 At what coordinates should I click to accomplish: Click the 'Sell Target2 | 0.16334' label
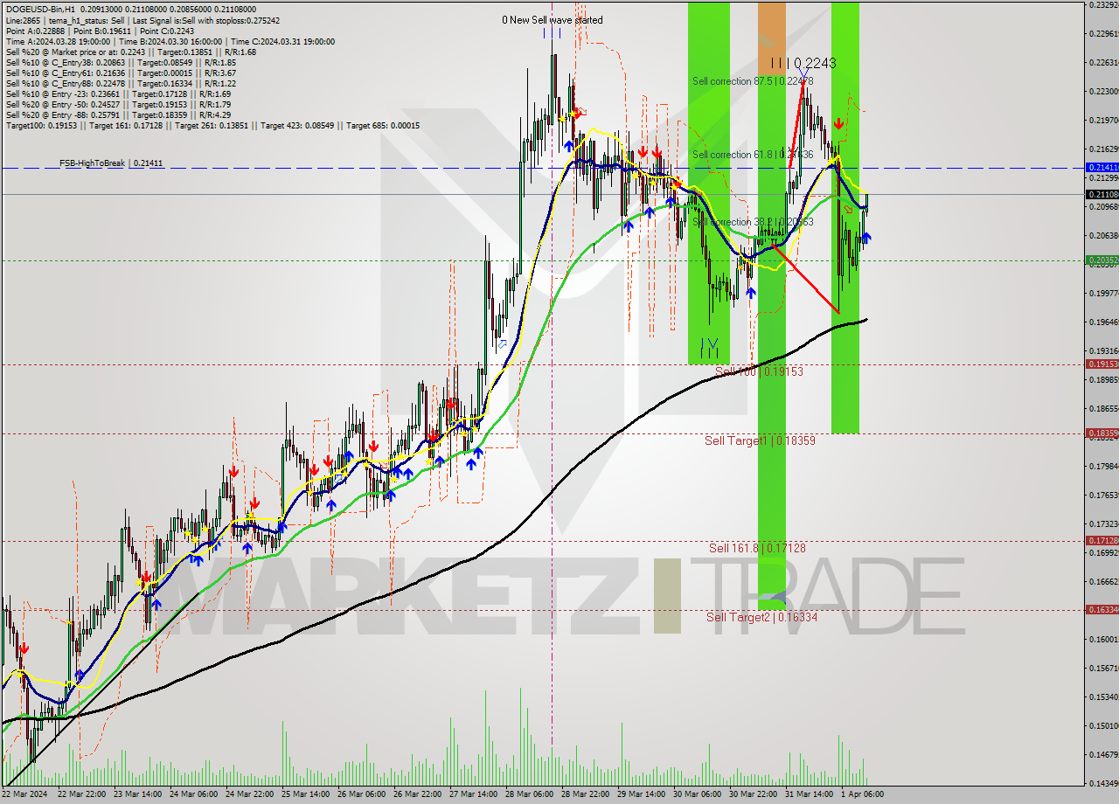762,617
